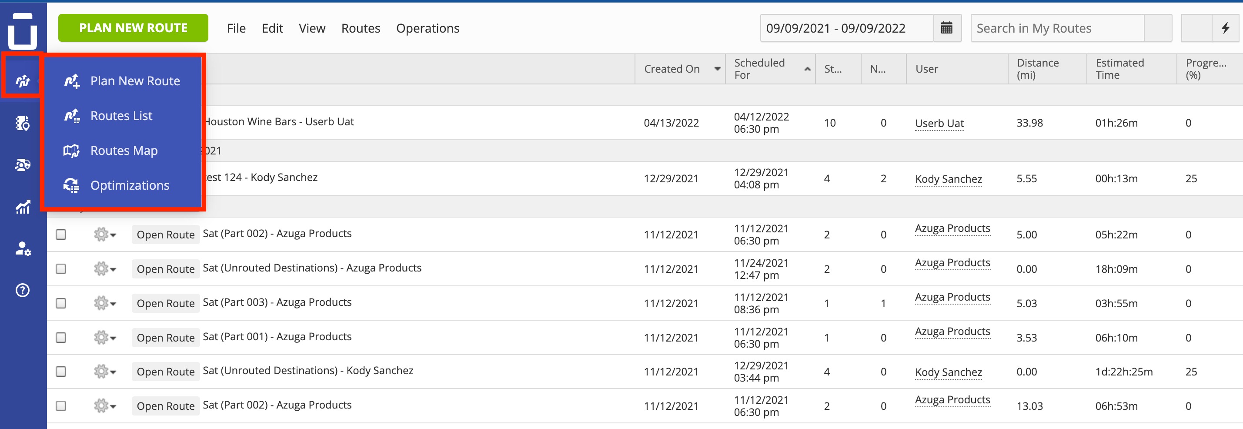The height and width of the screenshot is (429, 1243).
Task: Open the orders and address book sidebar icon
Action: point(23,124)
